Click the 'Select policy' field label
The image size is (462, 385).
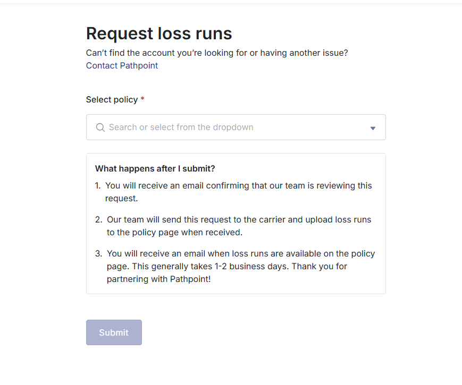(x=112, y=100)
